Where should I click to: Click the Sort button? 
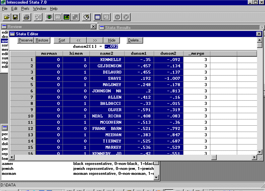(62, 40)
